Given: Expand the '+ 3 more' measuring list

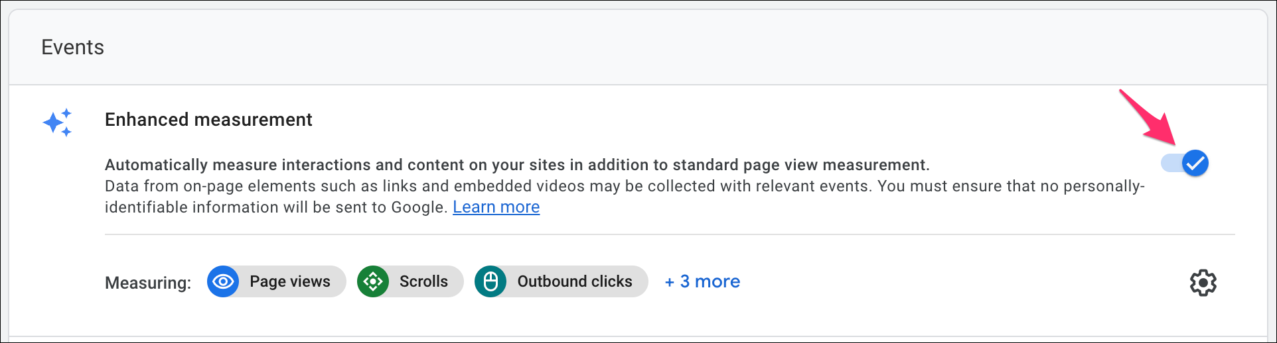Looking at the screenshot, I should pos(702,281).
